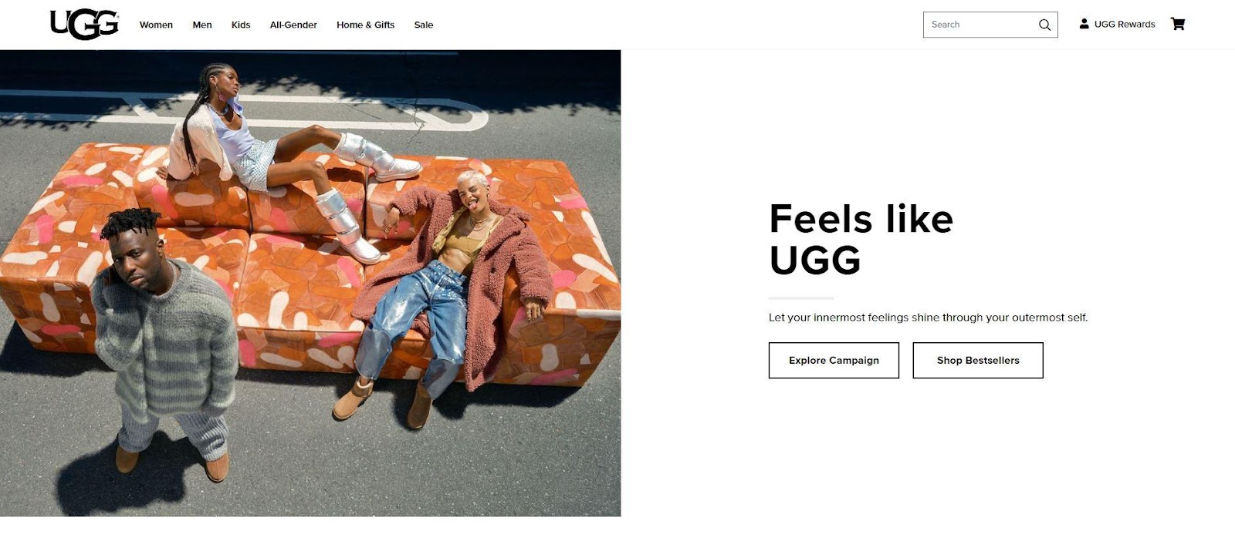The image size is (1235, 541).
Task: Click the Feels like UGG headline
Action: tap(861, 239)
